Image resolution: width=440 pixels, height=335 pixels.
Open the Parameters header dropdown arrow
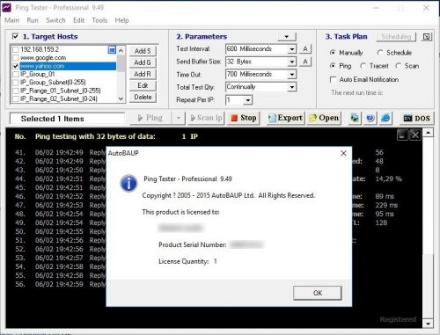point(287,37)
